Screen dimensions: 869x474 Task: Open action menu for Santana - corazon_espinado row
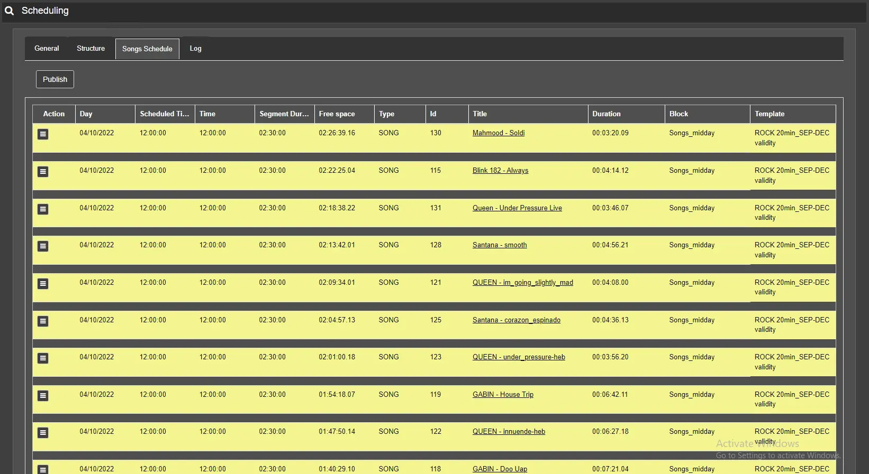click(x=43, y=321)
